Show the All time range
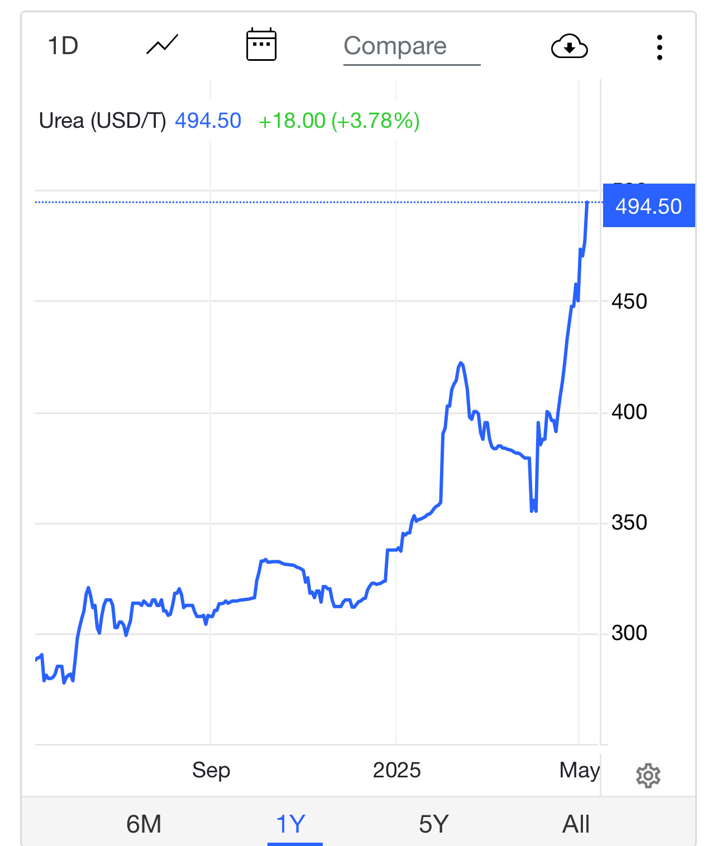 tap(576, 824)
